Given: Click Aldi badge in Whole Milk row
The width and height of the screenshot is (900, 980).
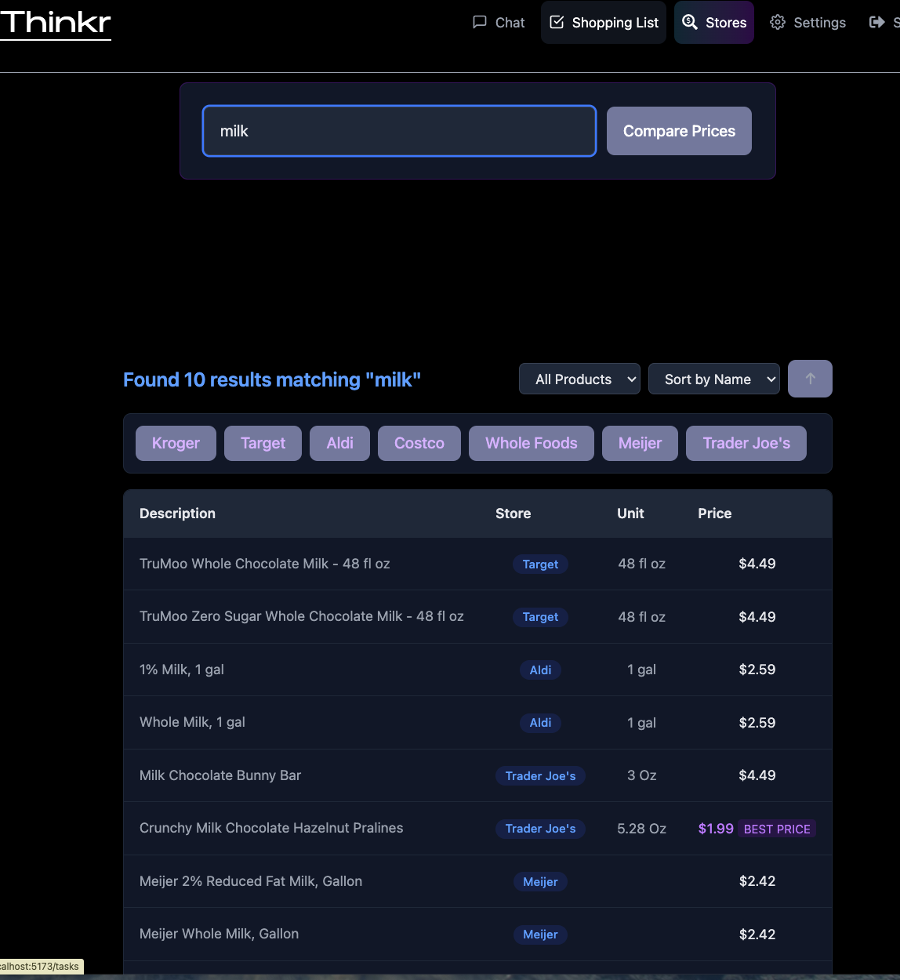Looking at the screenshot, I should pyautogui.click(x=540, y=723).
